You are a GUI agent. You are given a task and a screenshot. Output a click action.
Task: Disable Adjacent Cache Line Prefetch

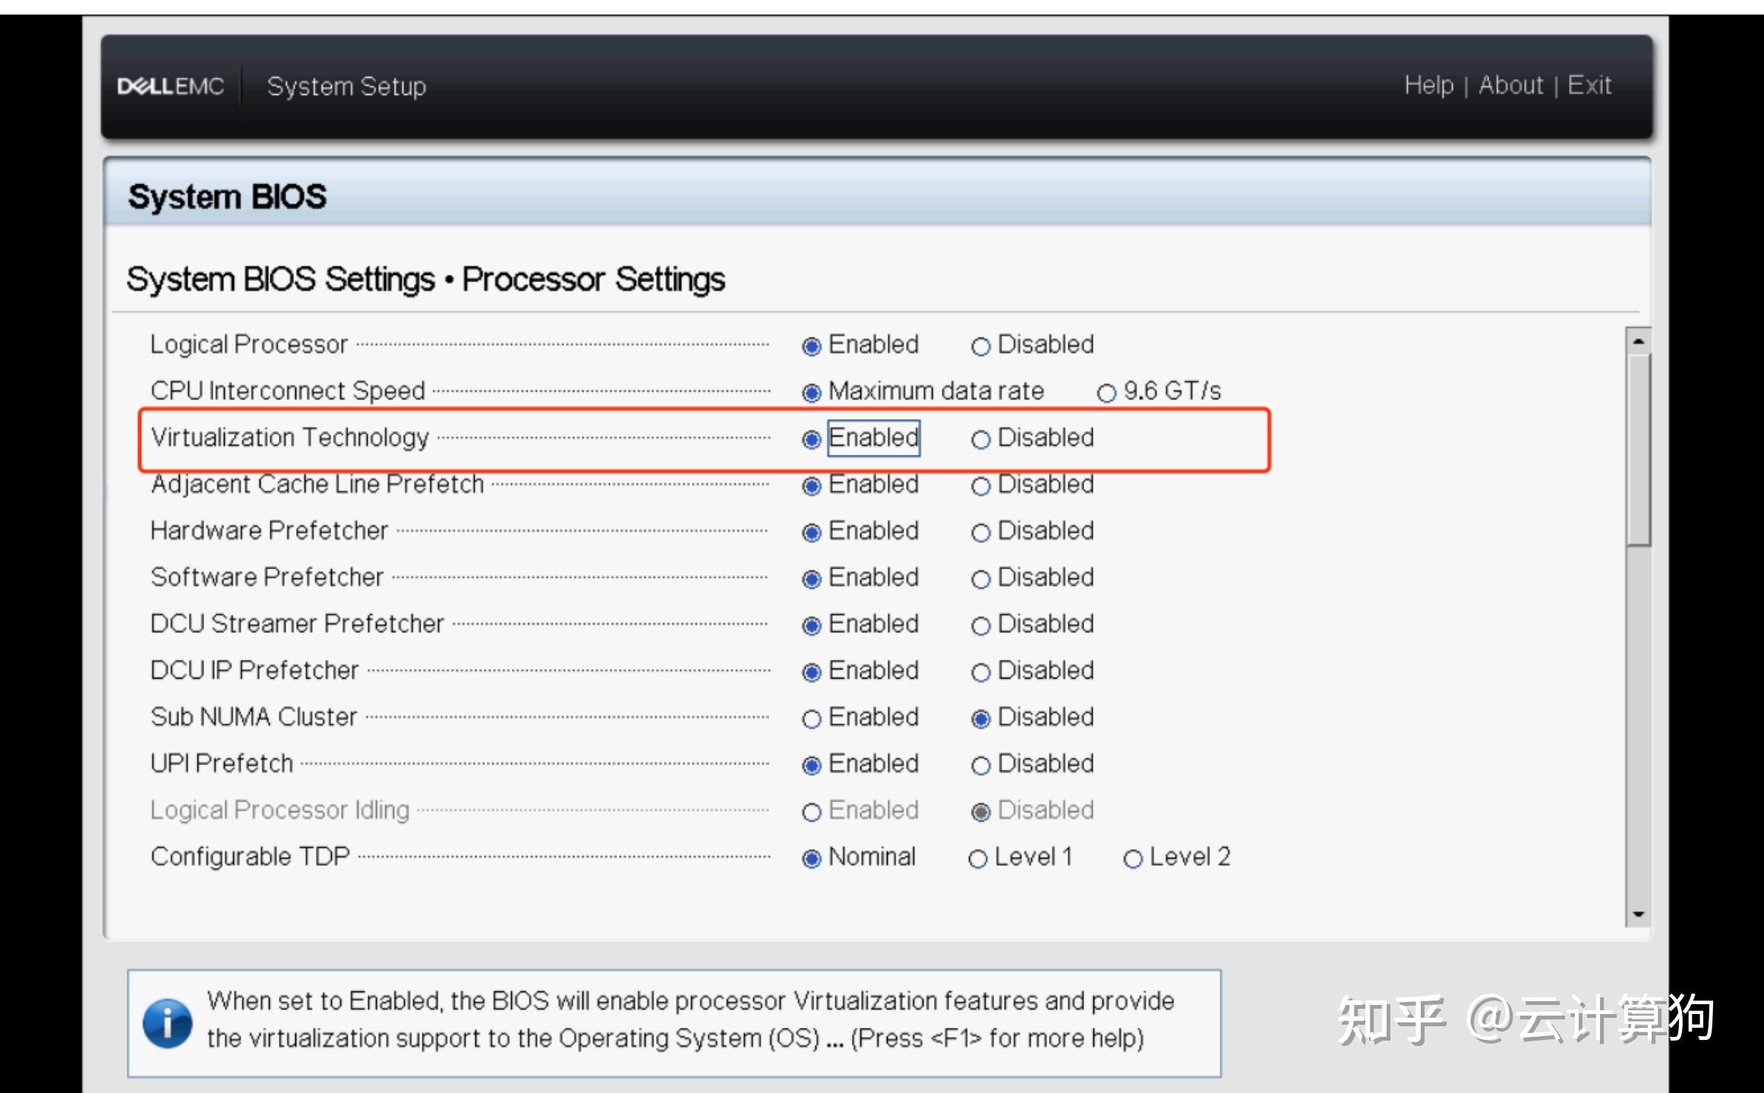click(981, 487)
